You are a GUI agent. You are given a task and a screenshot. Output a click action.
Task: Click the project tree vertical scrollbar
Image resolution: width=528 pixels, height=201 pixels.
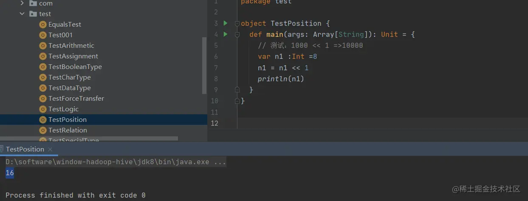(204, 66)
